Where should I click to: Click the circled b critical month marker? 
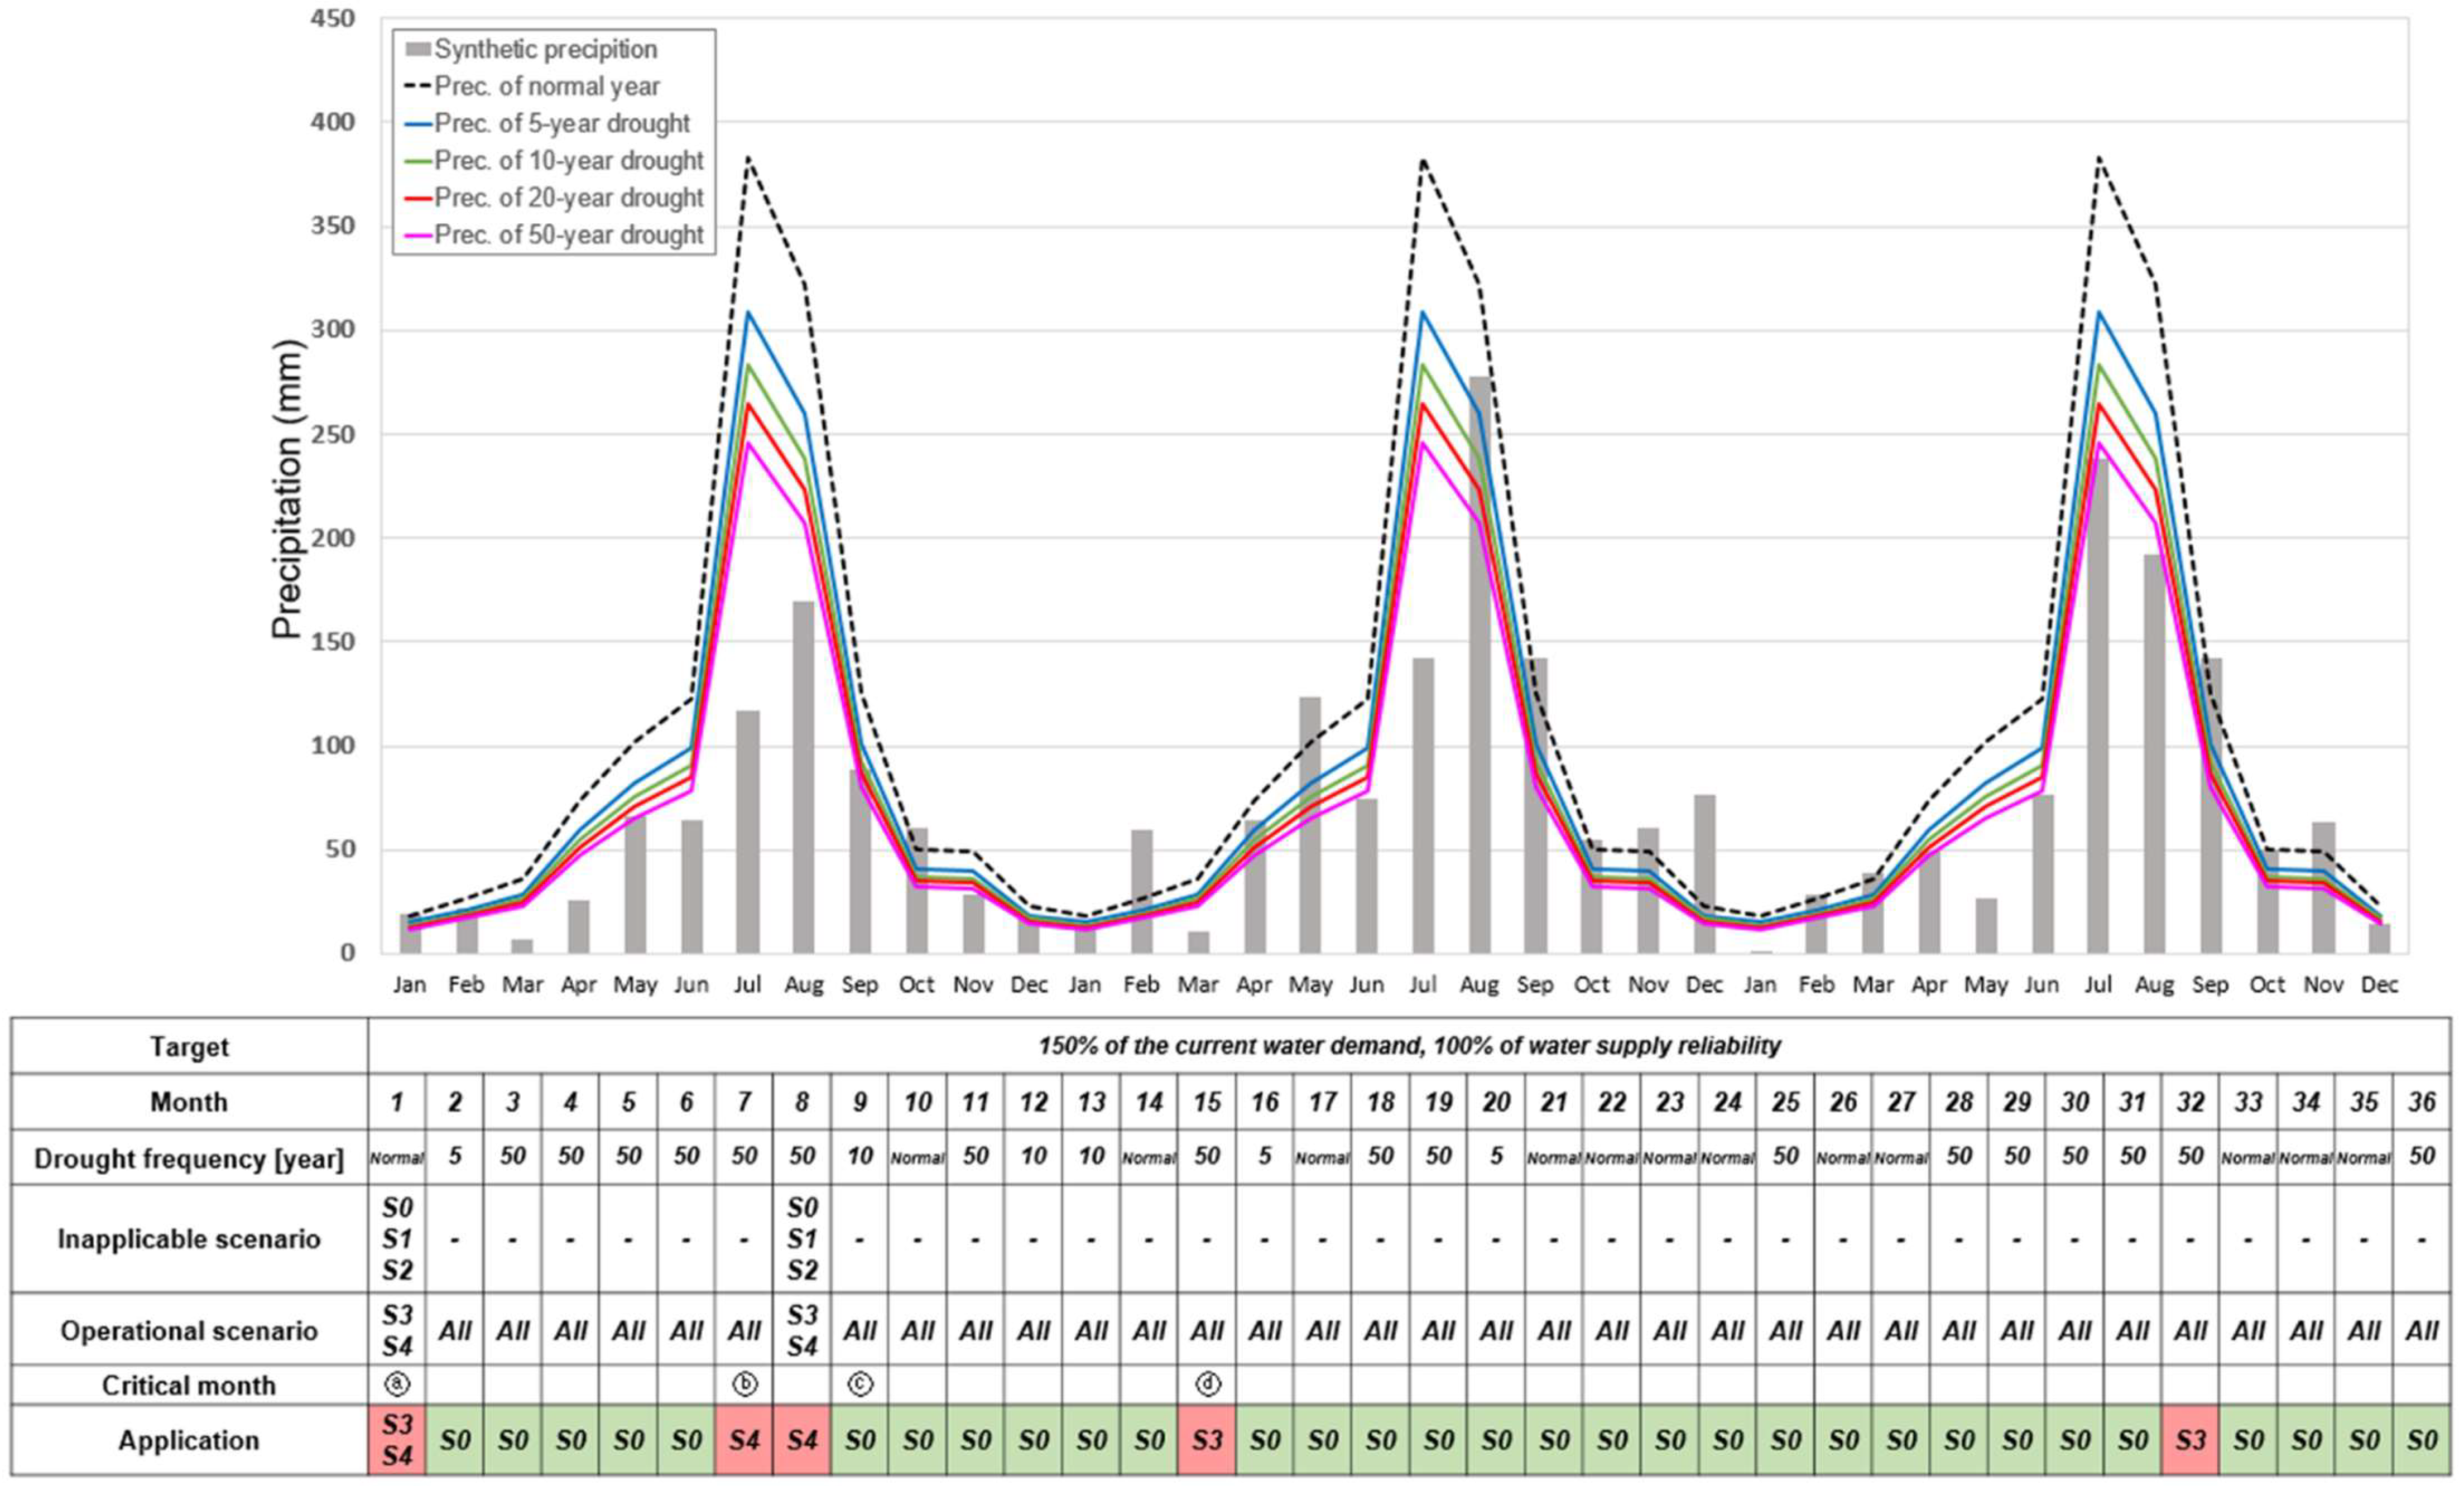tap(744, 1384)
